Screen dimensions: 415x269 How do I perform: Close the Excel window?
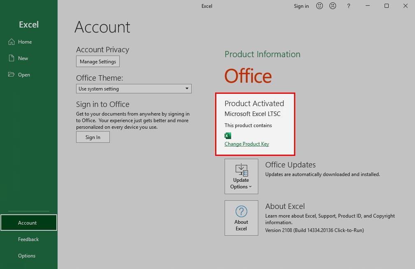tap(405, 6)
